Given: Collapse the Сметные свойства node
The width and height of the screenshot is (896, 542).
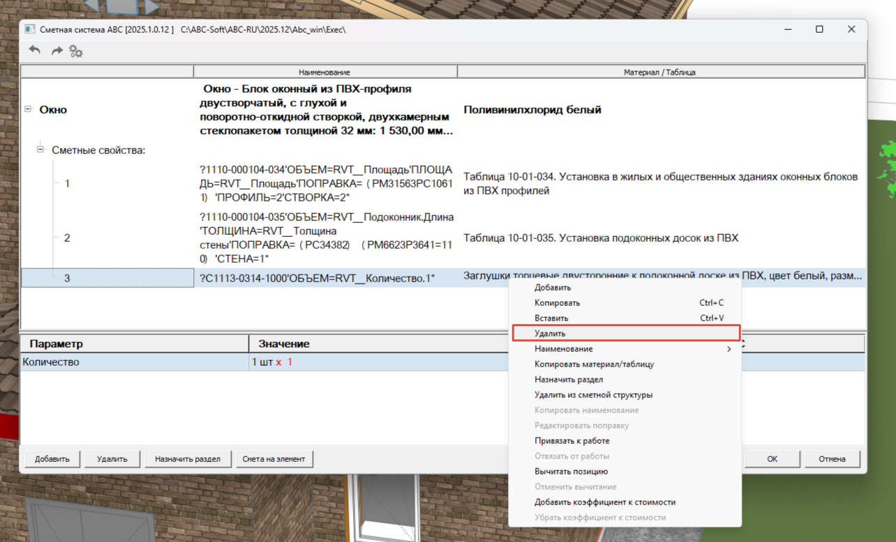Looking at the screenshot, I should [x=40, y=150].
